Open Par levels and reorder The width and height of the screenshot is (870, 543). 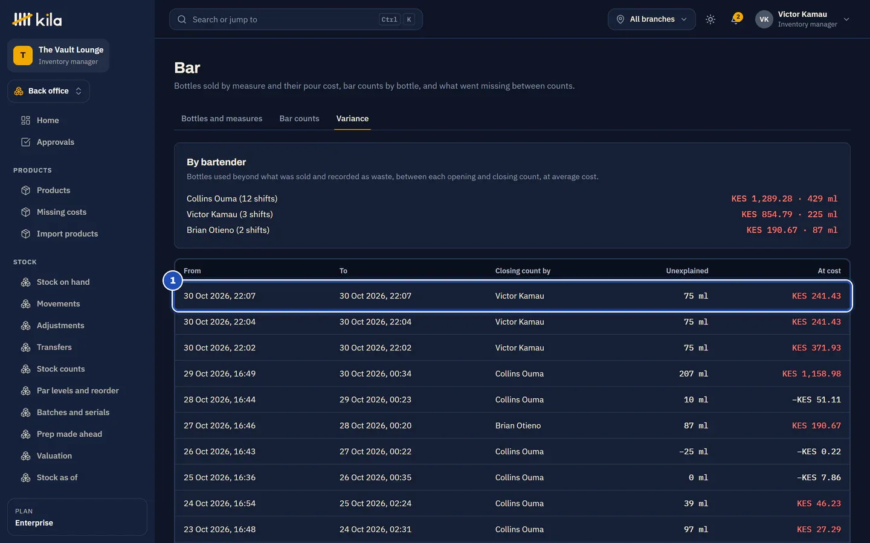77,390
